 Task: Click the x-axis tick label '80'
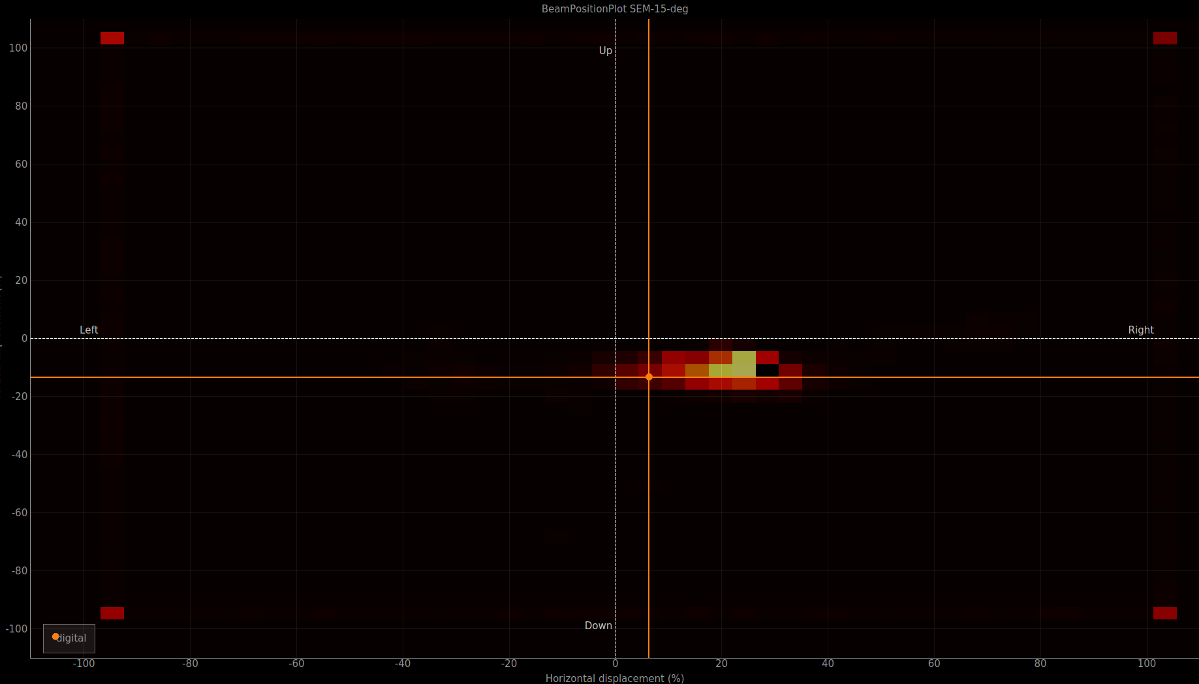click(x=1040, y=663)
